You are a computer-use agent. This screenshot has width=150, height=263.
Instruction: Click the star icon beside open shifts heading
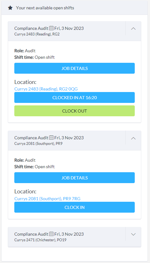pos(10,8)
